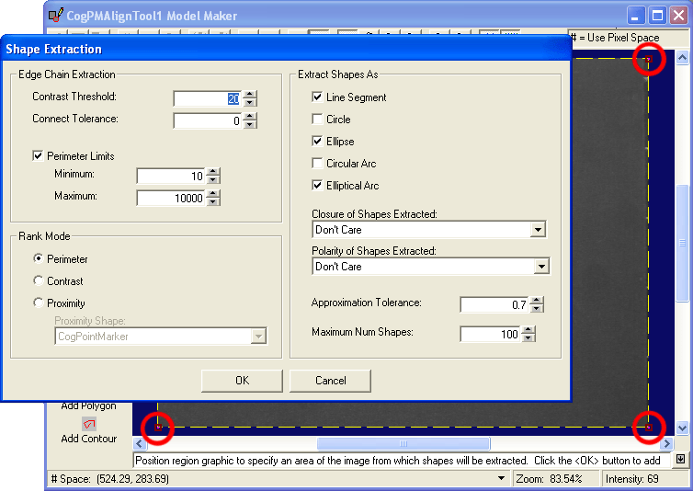693x491 pixels.
Task: Click the CogPMAlignTool1 Model Maker title bar icon
Action: point(56,16)
